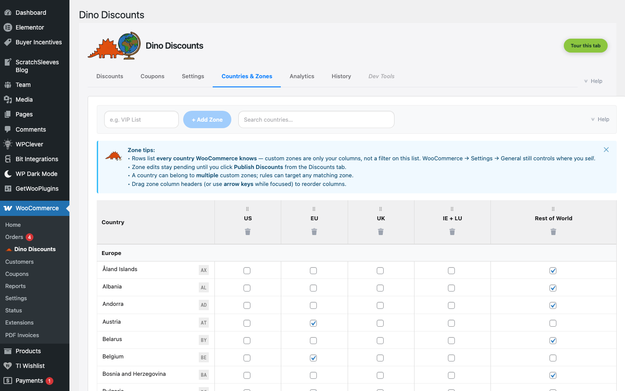Open Customers in WooCommerce submenu

point(20,262)
